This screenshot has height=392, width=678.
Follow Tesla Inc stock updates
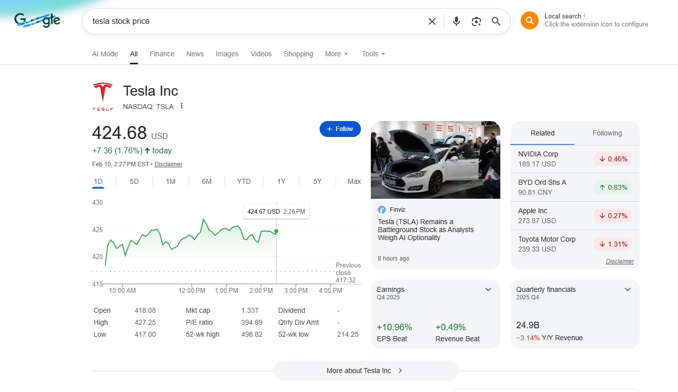(x=340, y=129)
